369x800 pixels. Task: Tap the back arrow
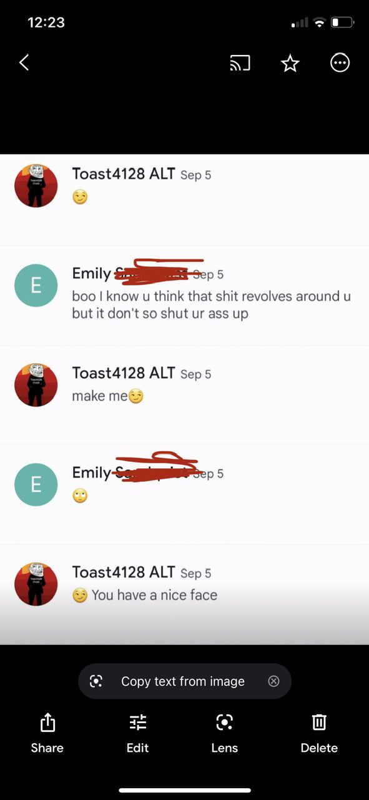pos(24,62)
